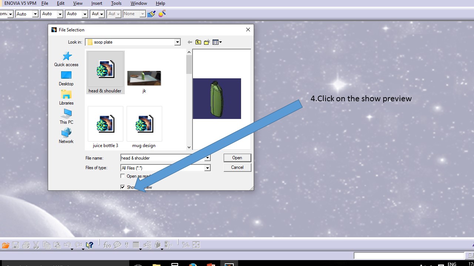Select Libraries in the dialog sidebar
The width and height of the screenshot is (474, 266).
[x=66, y=98]
